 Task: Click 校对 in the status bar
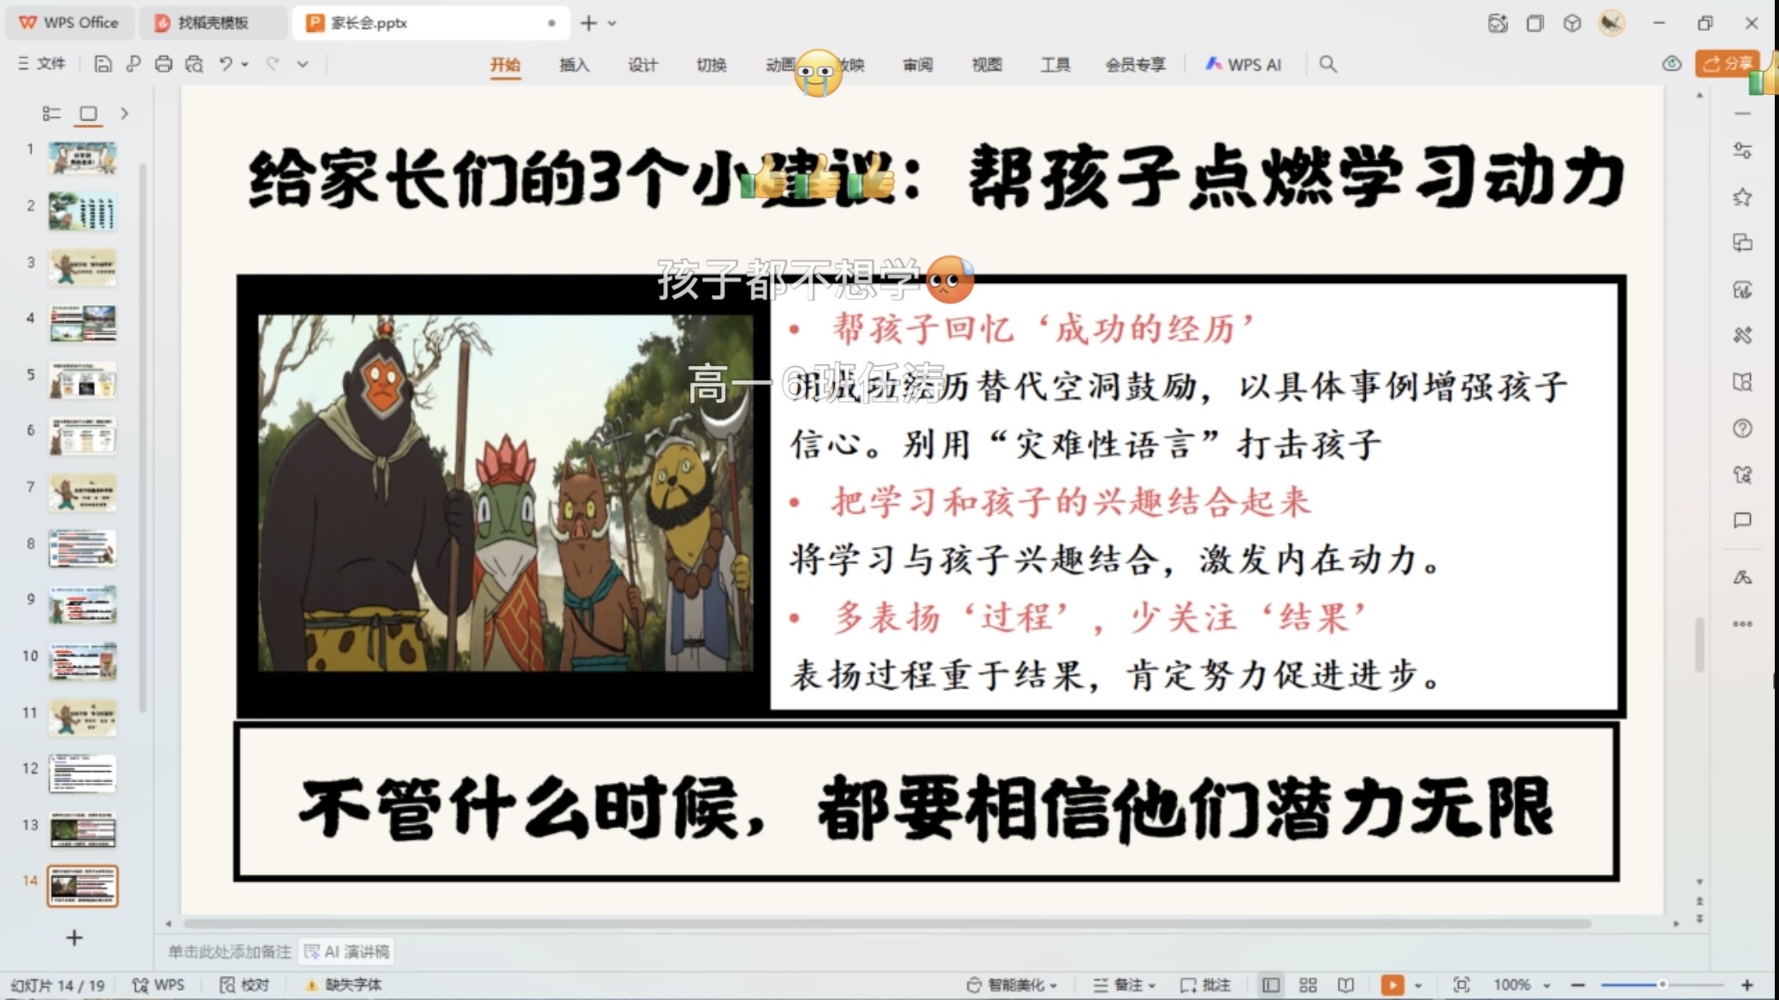pos(245,985)
